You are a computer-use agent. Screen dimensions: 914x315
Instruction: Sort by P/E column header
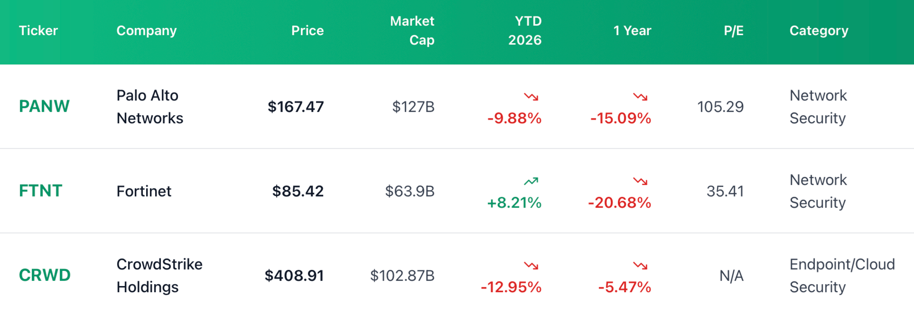point(733,31)
